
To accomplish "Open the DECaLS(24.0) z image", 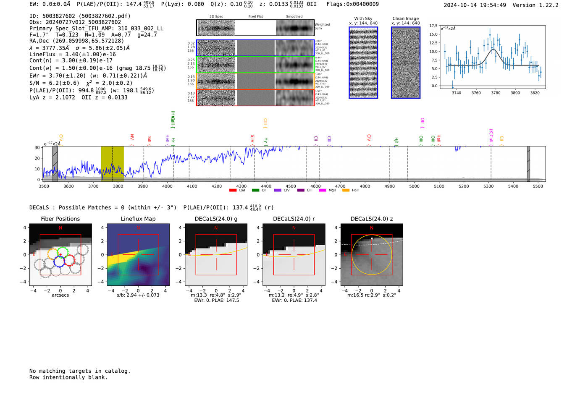I will [x=372, y=255].
